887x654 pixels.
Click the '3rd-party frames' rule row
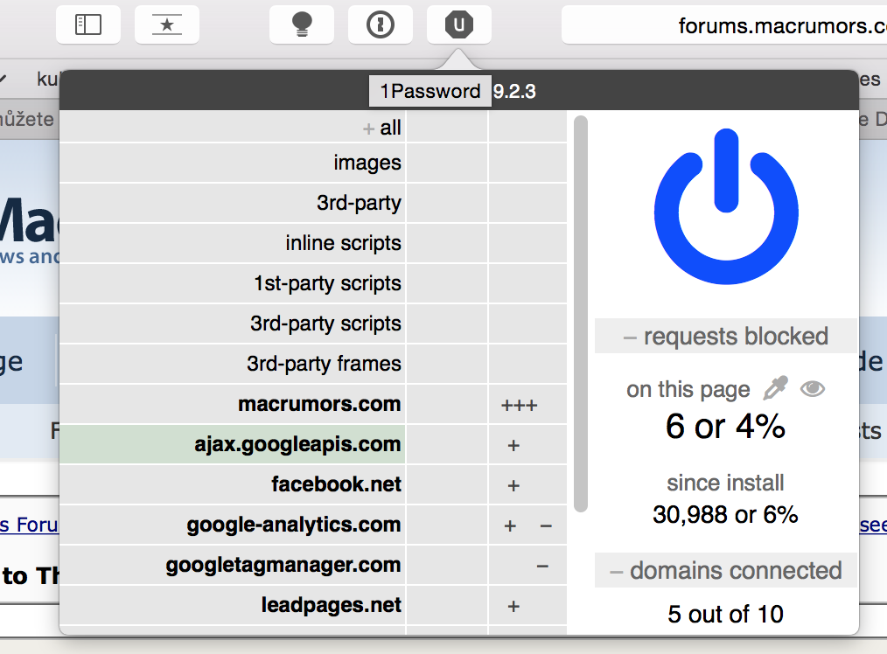233,364
